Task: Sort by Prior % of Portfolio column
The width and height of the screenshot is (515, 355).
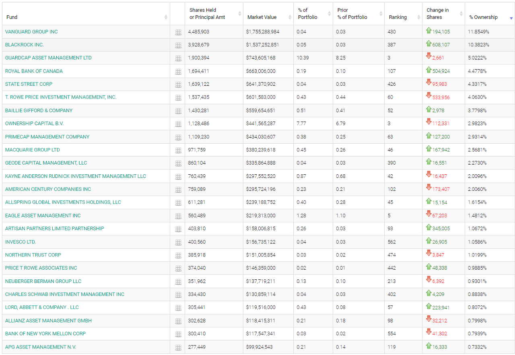Action: [x=358, y=14]
